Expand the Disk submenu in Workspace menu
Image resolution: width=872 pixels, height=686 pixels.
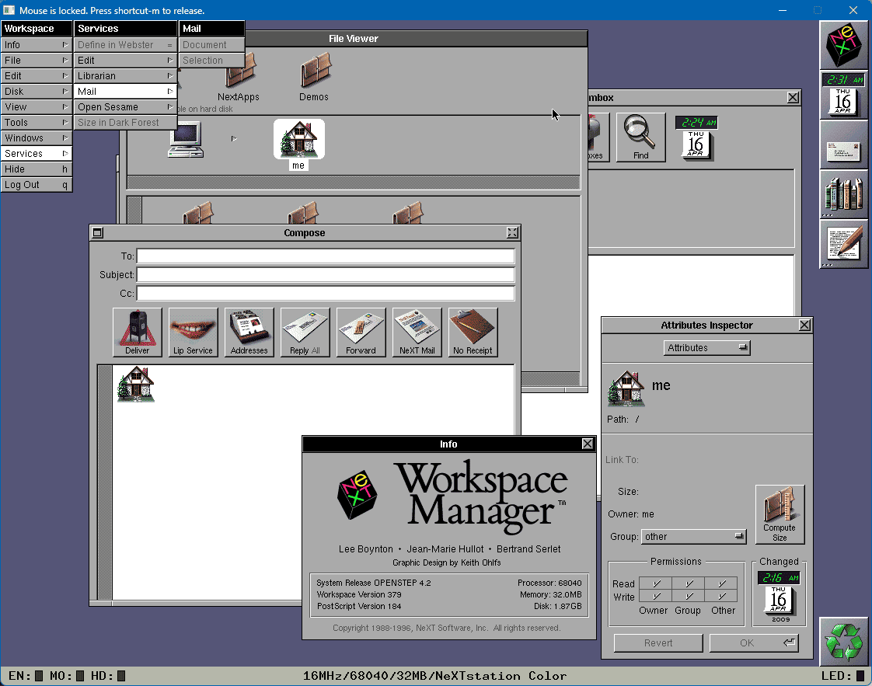tap(37, 91)
